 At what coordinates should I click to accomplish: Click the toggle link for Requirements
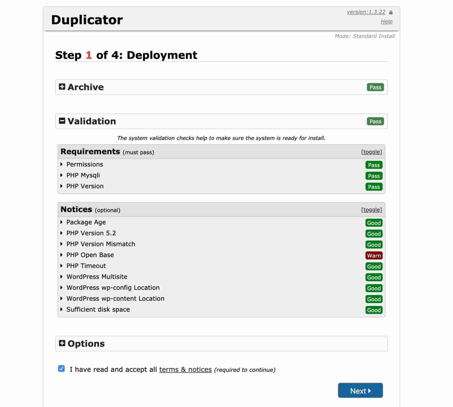[x=371, y=152]
